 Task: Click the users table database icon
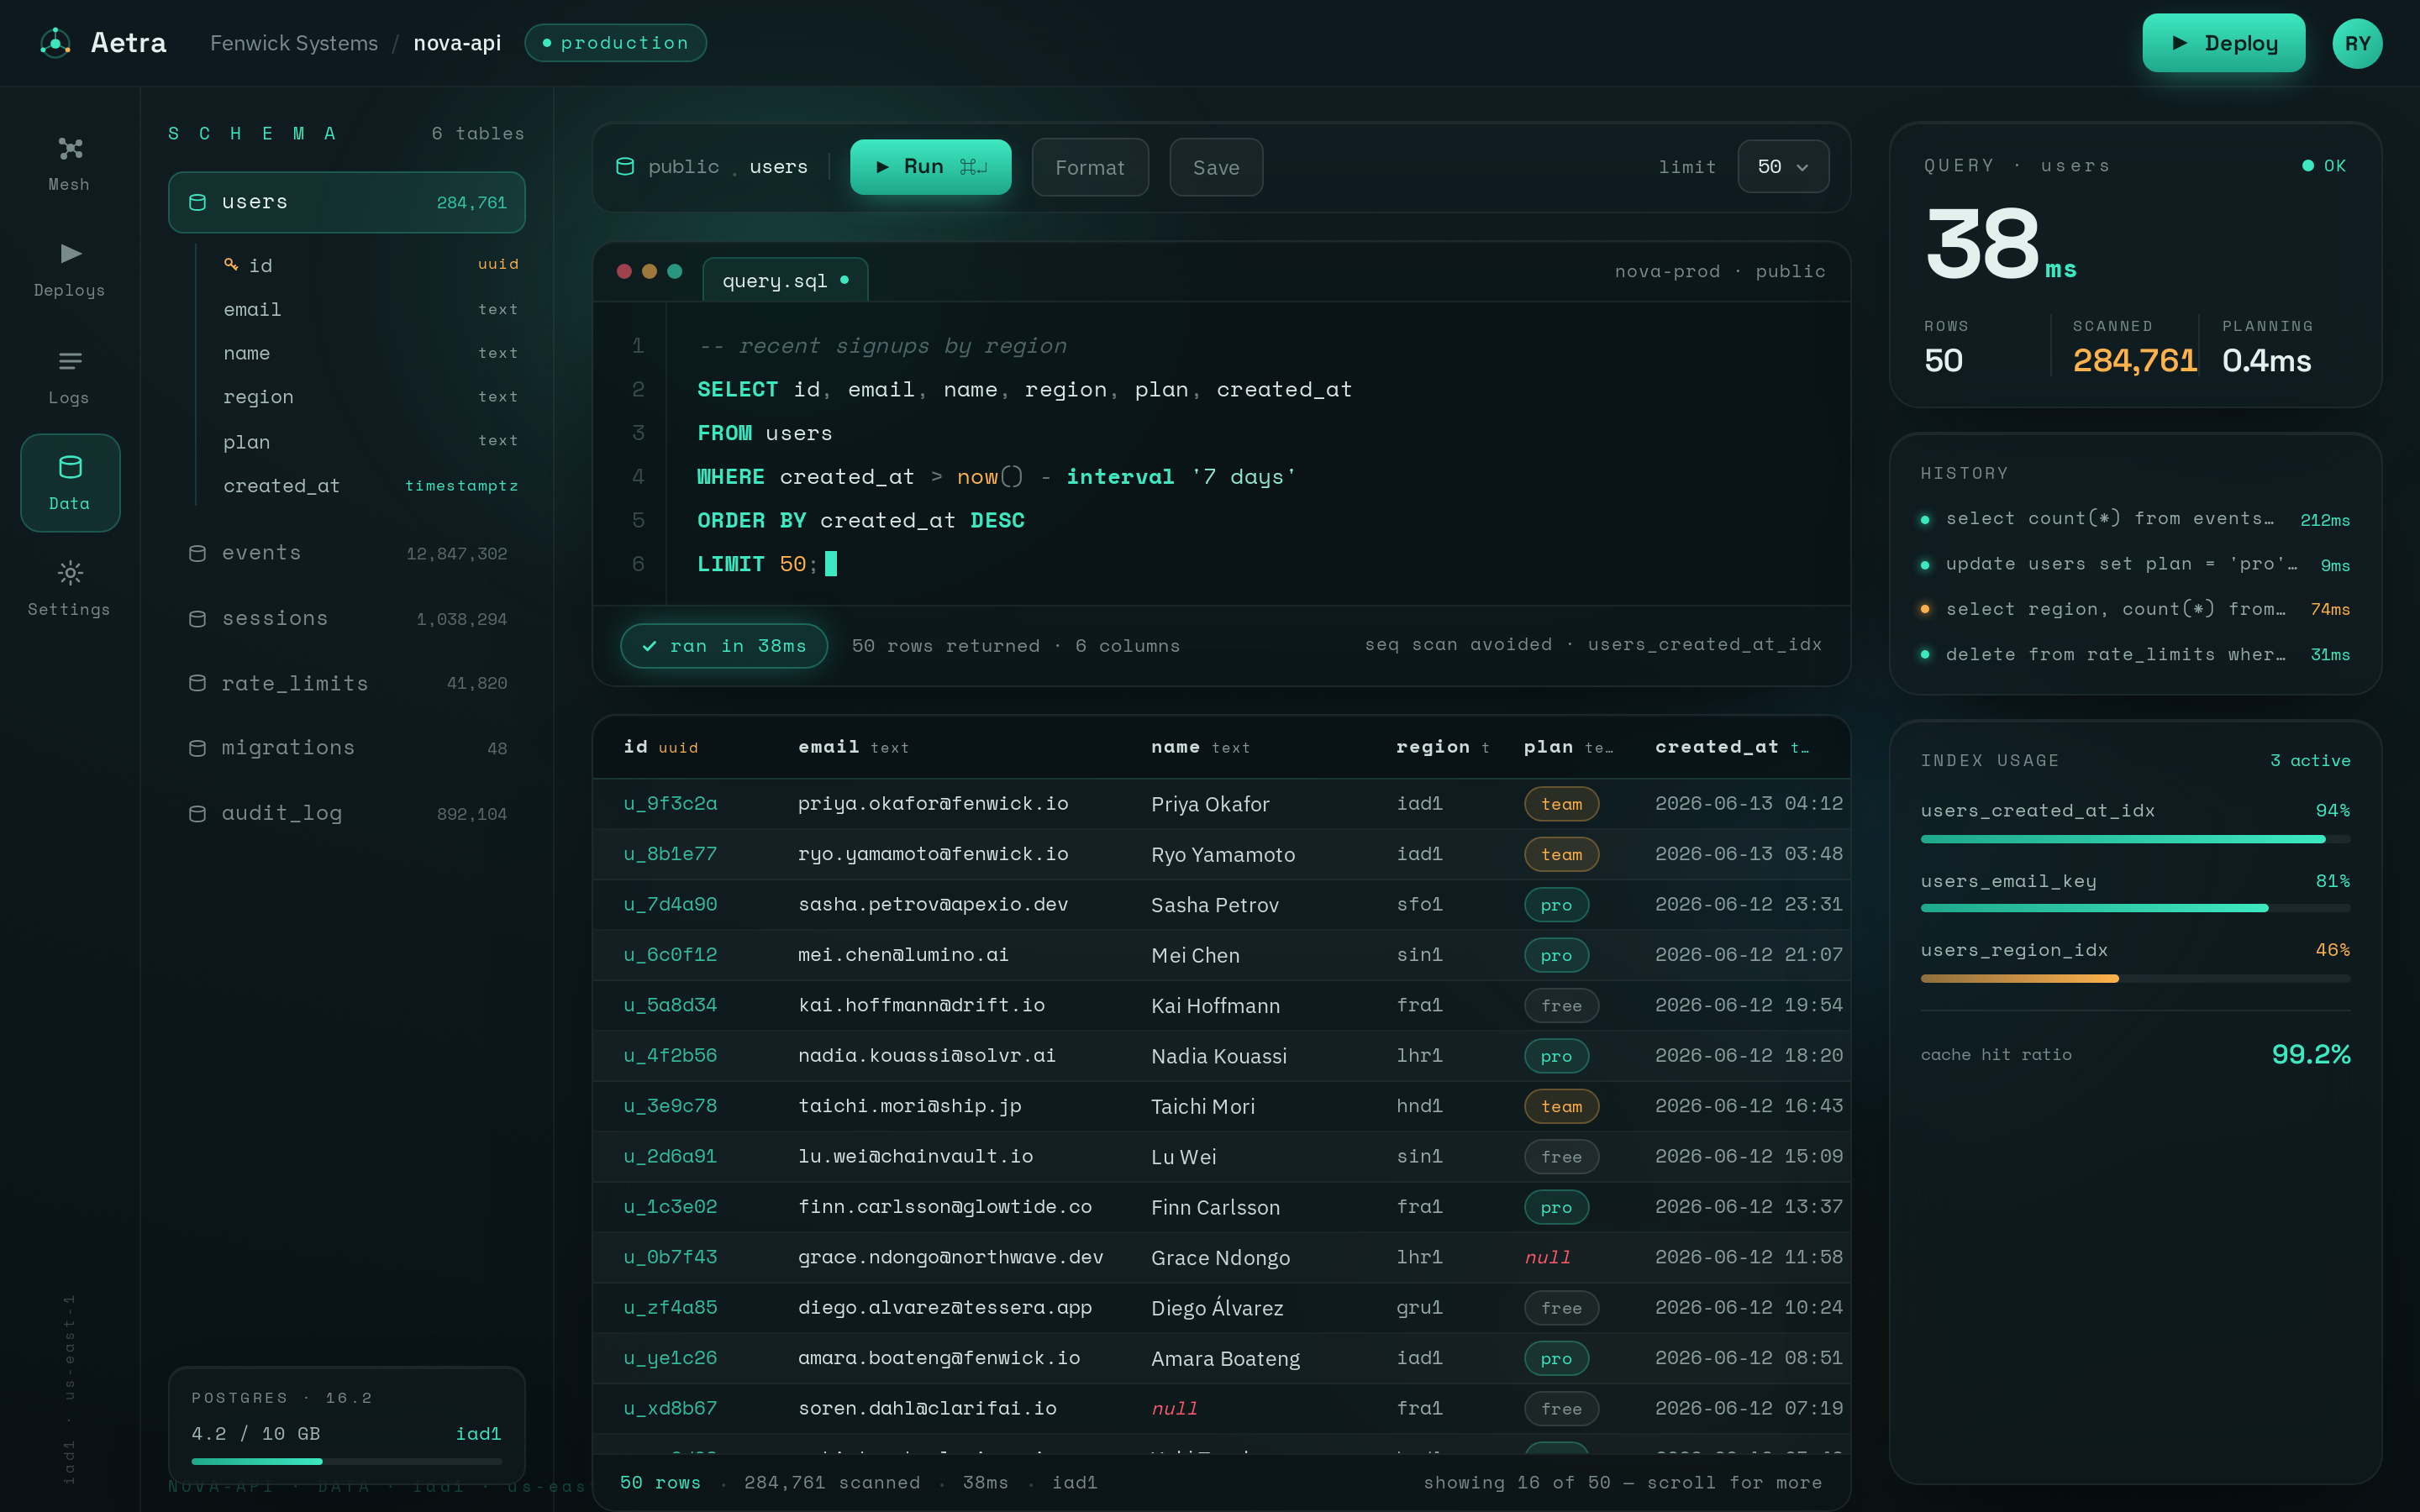click(198, 202)
